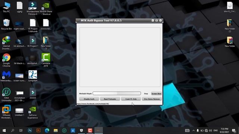Image resolution: width=239 pixels, height=134 pixels.
Task: Click the Screen Shot button
Action: [156, 93]
